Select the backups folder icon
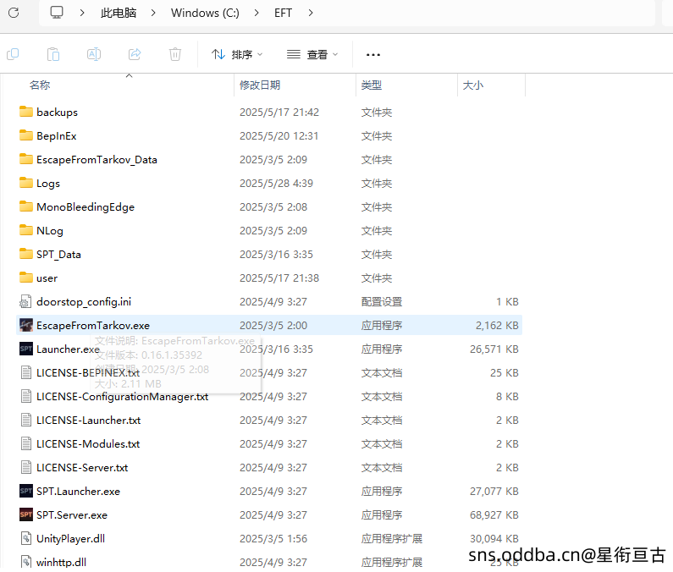This screenshot has width=673, height=572. (x=26, y=112)
